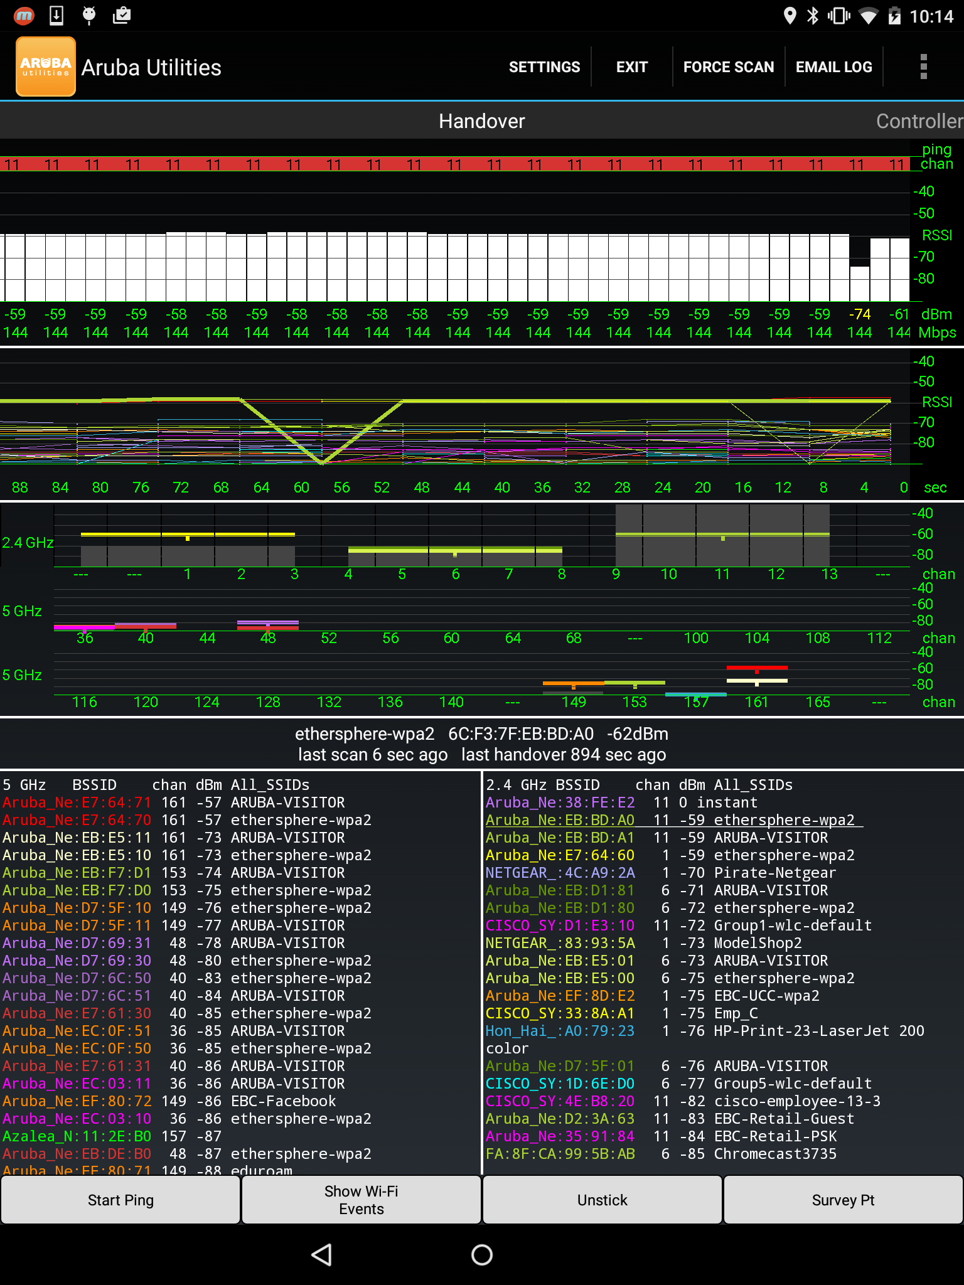Tap the briefcase checkmark notification icon

122,16
